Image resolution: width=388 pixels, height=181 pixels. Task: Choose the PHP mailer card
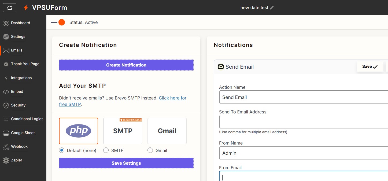79,131
